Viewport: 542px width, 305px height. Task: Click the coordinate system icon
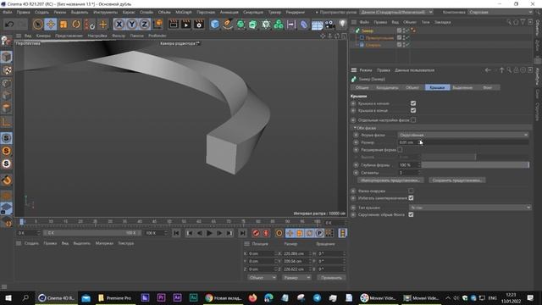coord(158,25)
